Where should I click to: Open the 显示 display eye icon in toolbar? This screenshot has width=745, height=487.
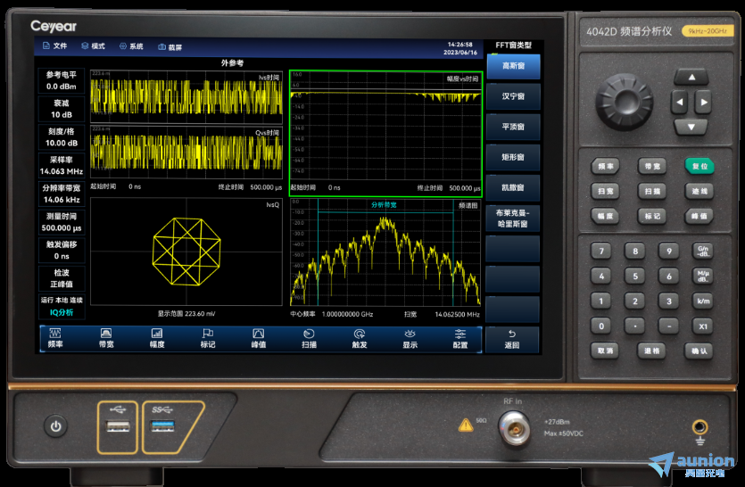coord(410,338)
